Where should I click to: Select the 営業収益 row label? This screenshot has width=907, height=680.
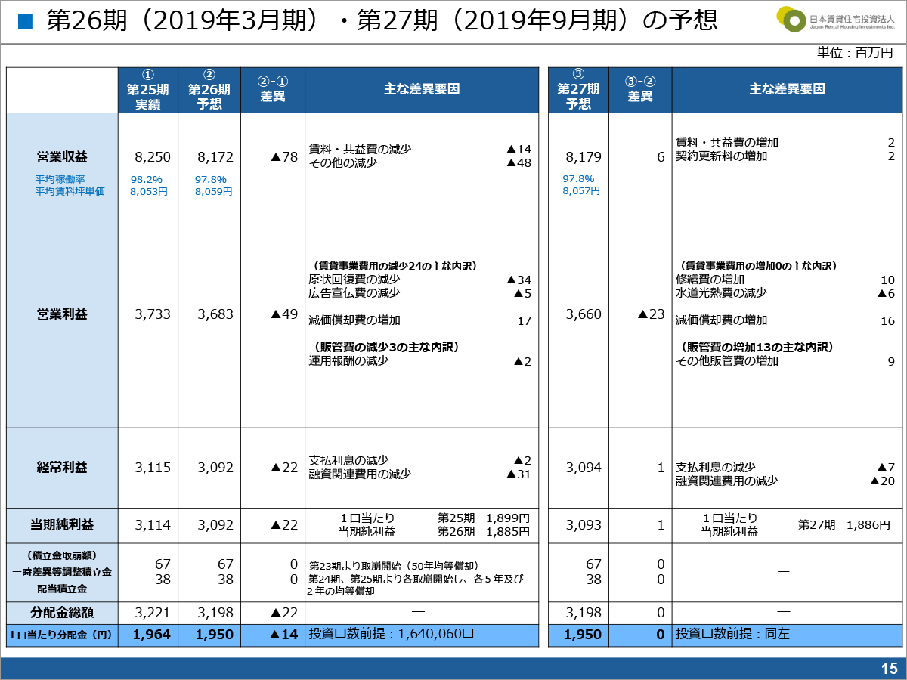click(62, 157)
